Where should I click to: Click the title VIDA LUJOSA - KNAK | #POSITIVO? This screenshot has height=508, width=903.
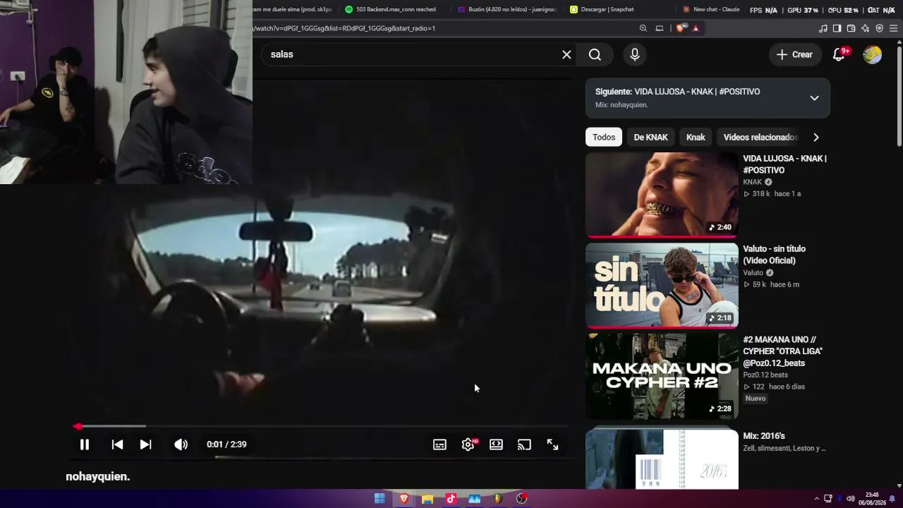tap(784, 164)
